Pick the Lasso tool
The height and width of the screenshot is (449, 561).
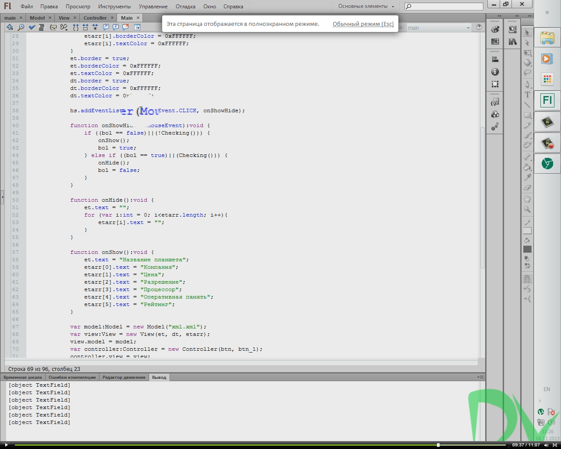[x=527, y=73]
